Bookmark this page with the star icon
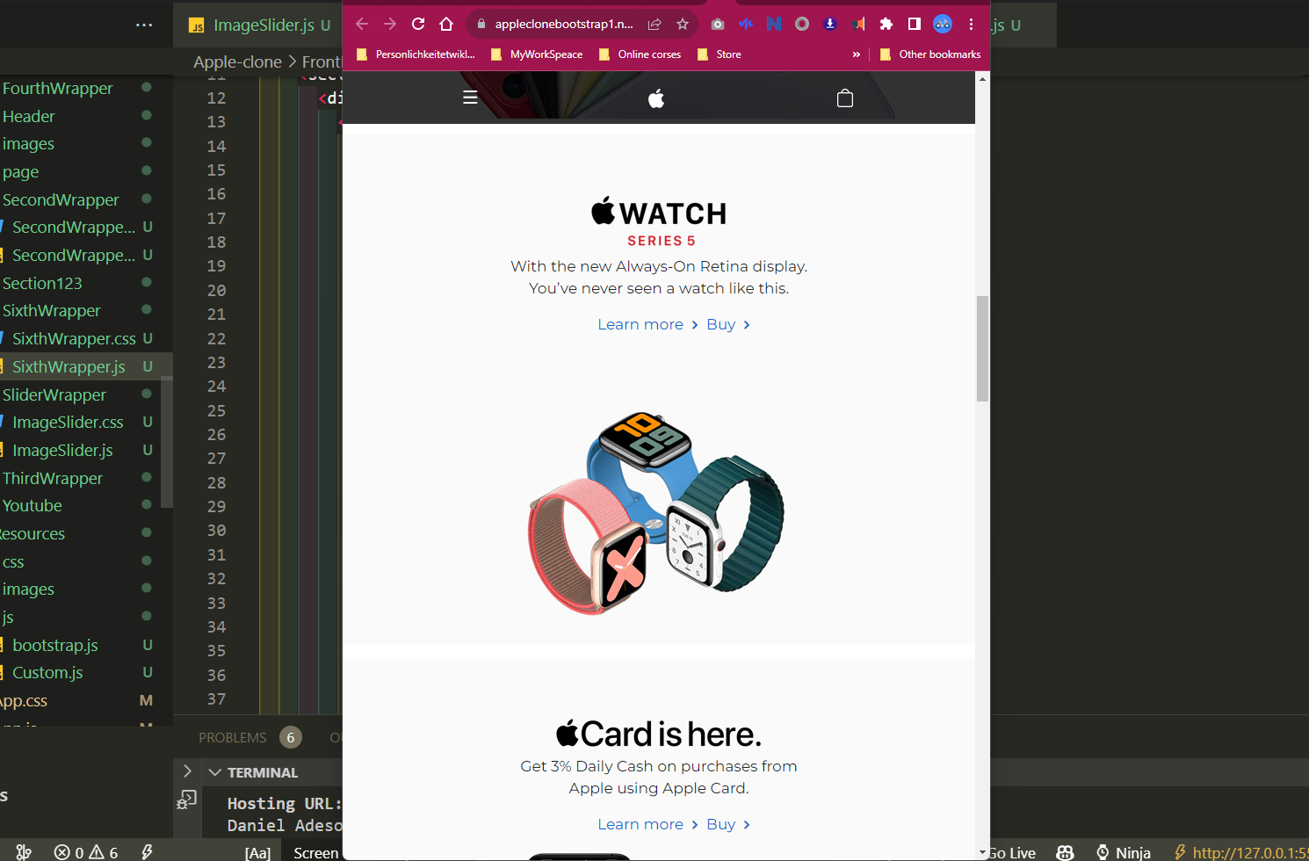 point(683,24)
